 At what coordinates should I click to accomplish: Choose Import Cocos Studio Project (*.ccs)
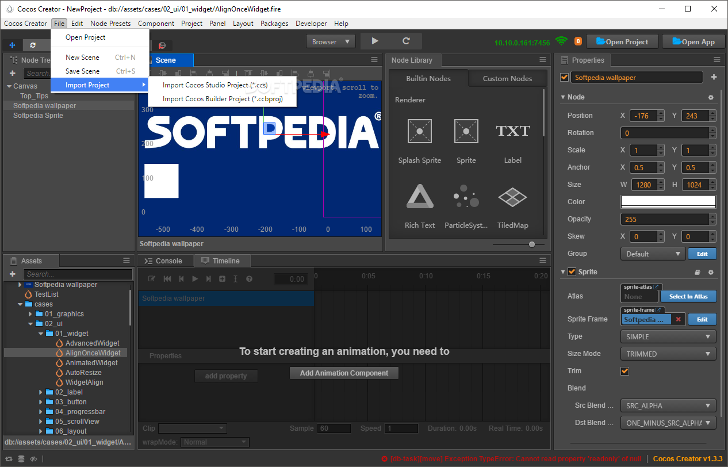click(x=223, y=85)
